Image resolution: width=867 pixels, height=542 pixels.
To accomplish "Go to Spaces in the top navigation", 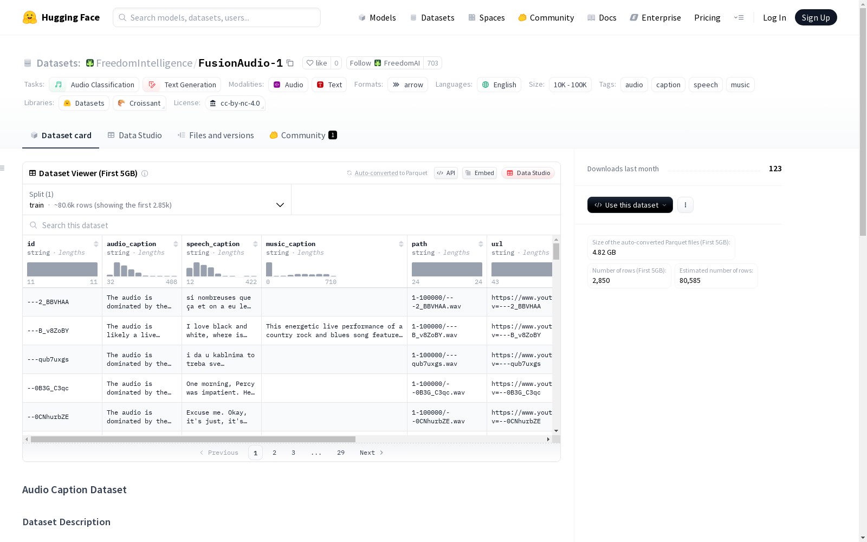I will click(487, 17).
